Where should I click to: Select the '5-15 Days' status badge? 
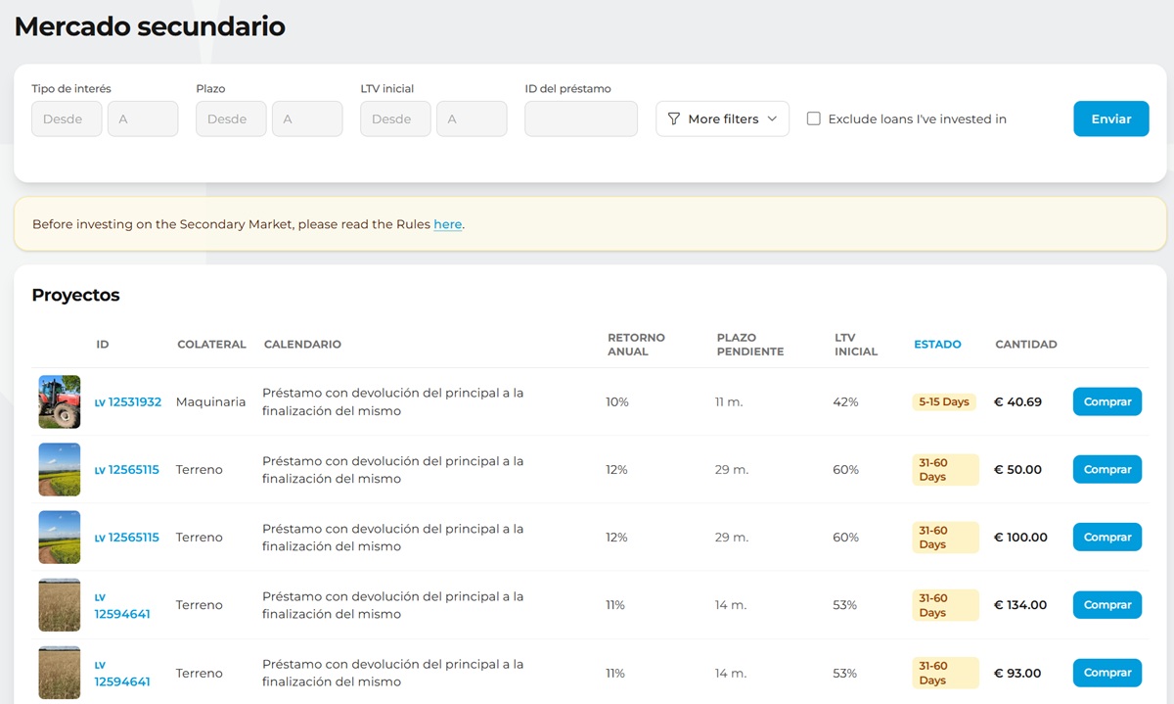click(x=944, y=401)
